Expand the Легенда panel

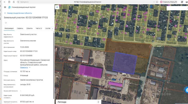[x=78, y=102]
